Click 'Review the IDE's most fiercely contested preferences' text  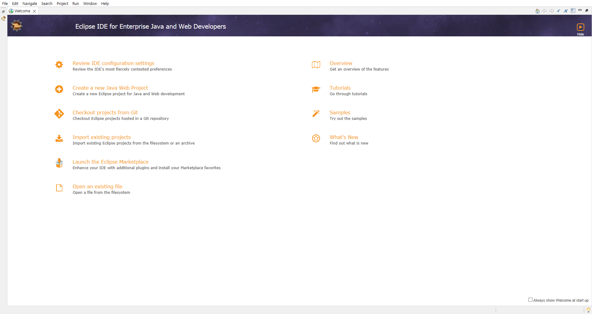pyautogui.click(x=122, y=69)
